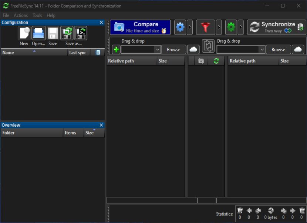This screenshot has width=307, height=223.
Task: Click the Statistics label
Action: pos(225,214)
